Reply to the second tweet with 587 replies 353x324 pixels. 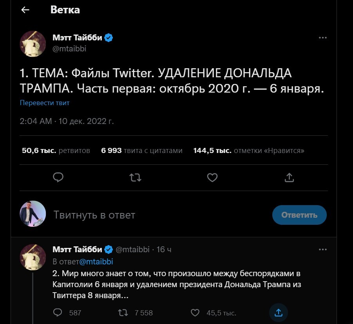(x=58, y=312)
